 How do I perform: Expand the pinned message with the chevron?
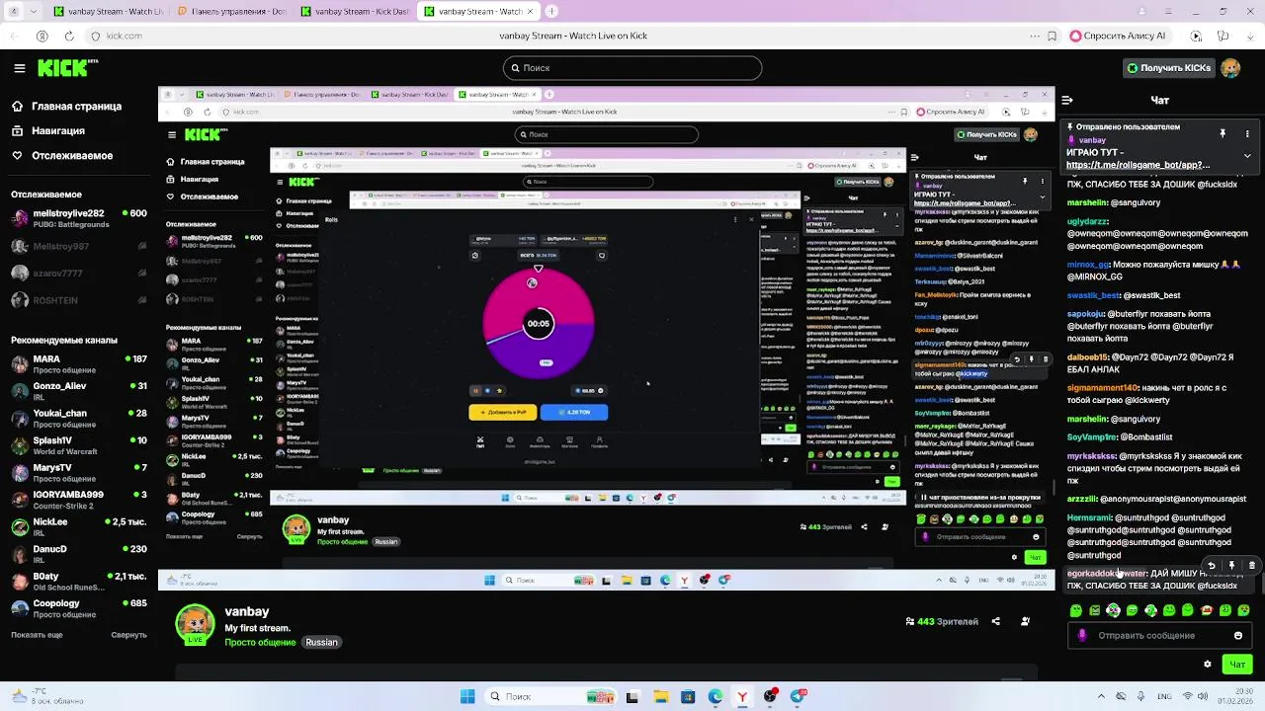[x=1247, y=155]
